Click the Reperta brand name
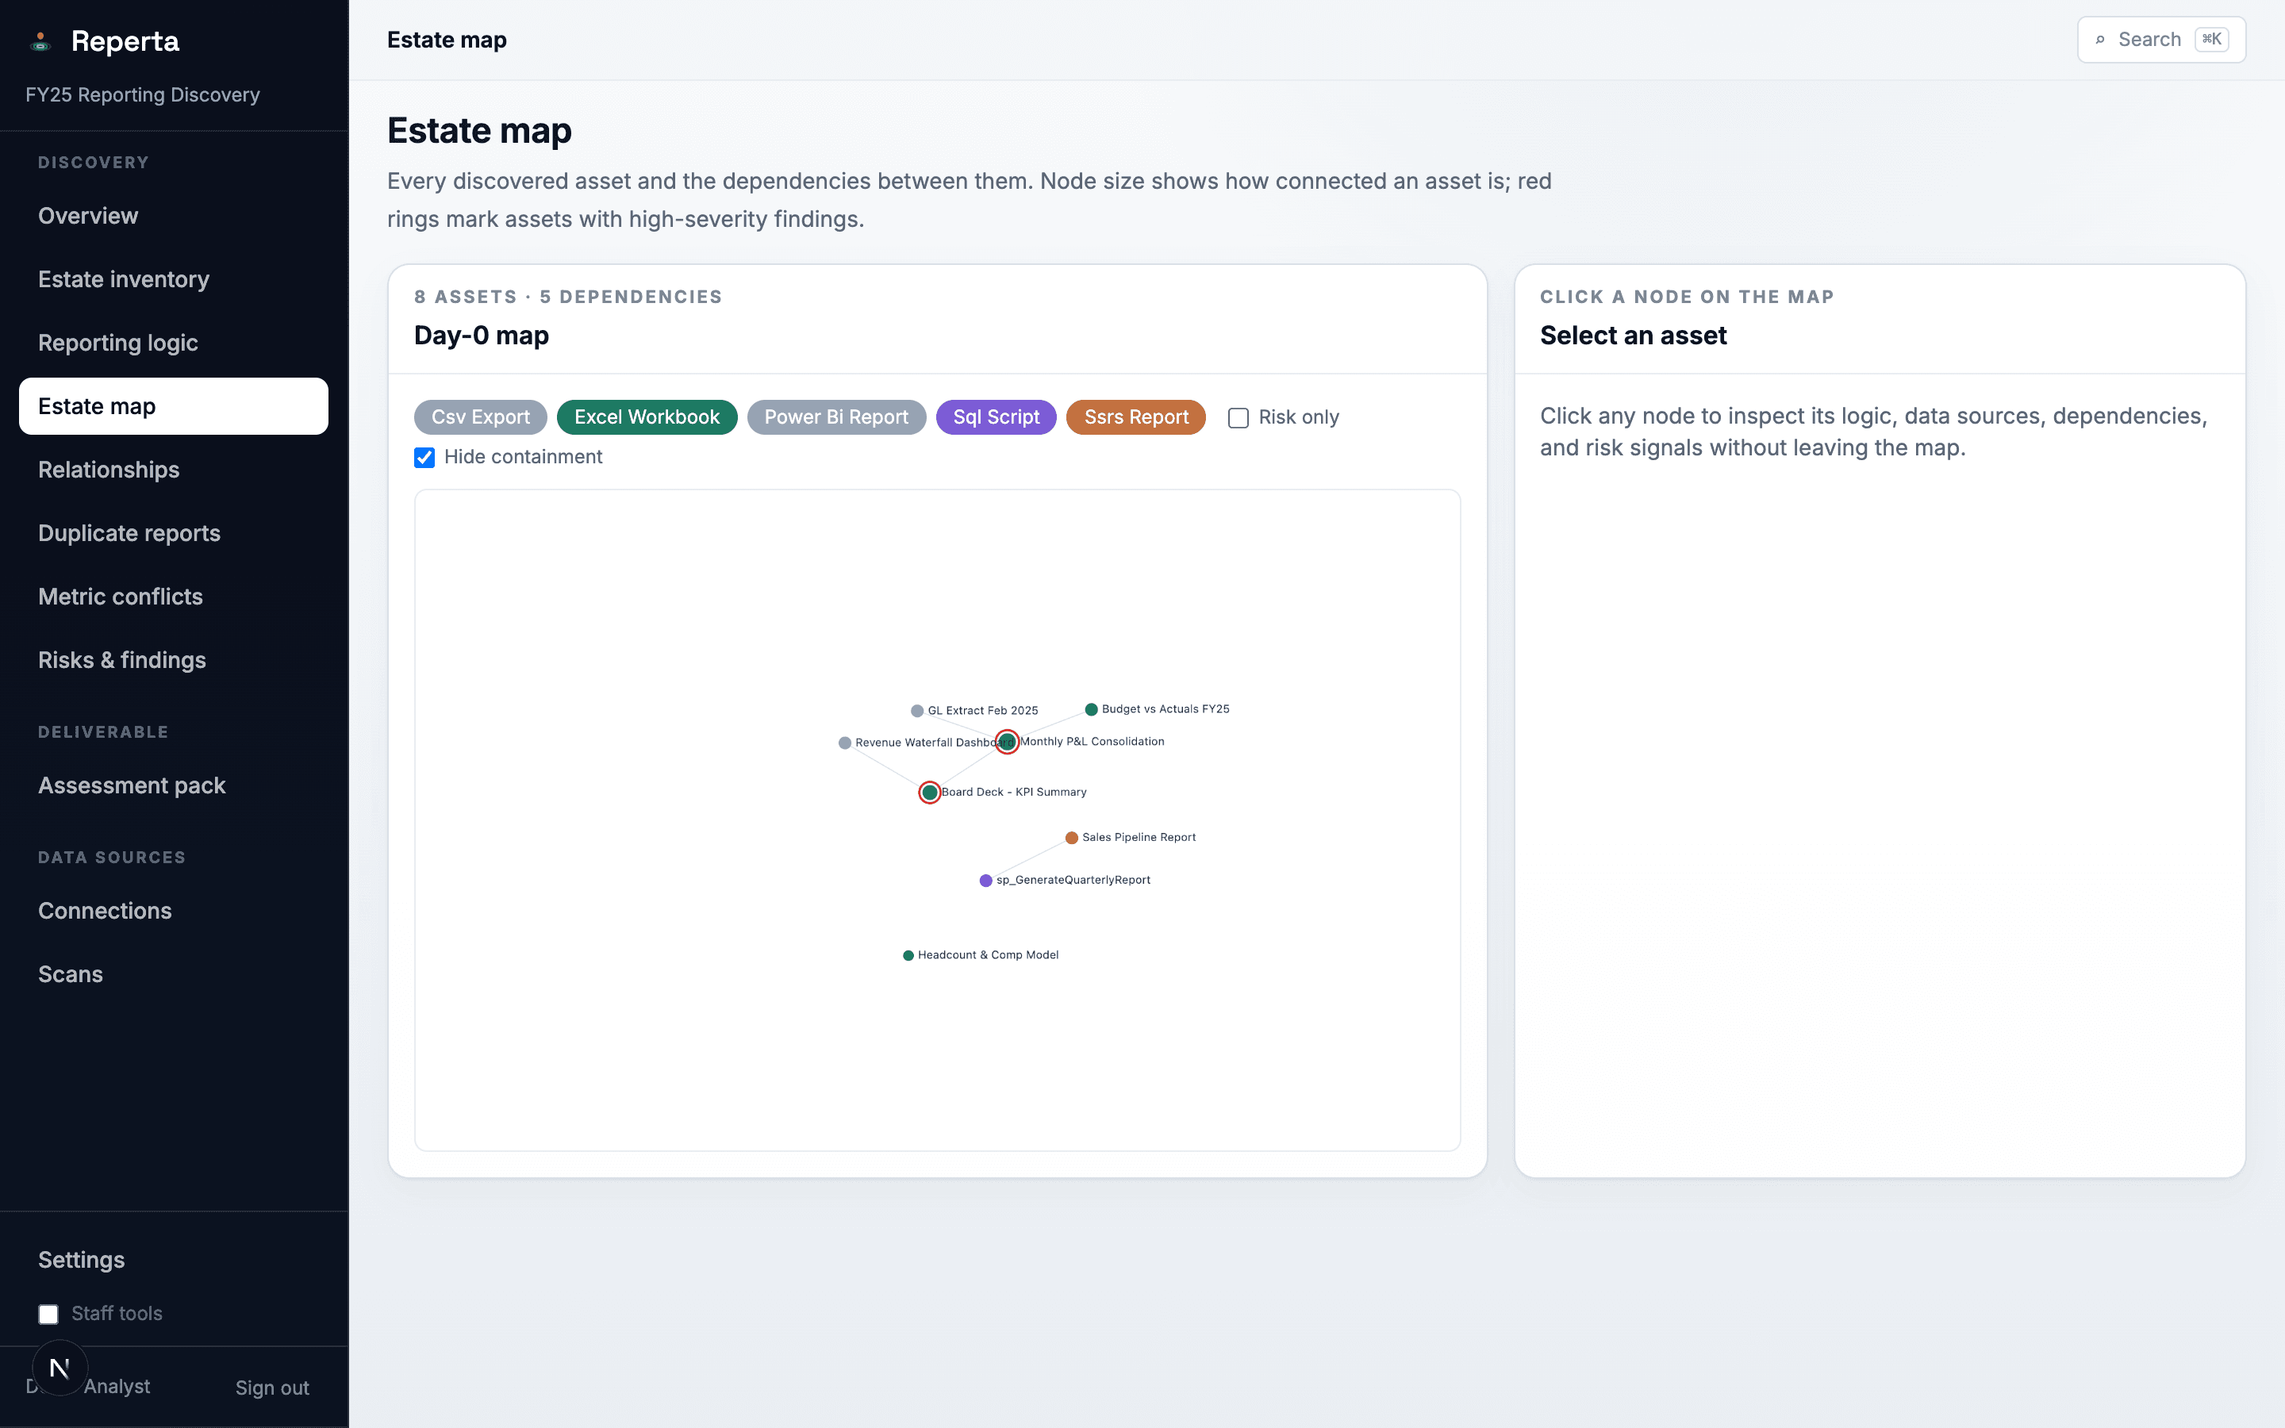This screenshot has width=2285, height=1428. [x=125, y=41]
